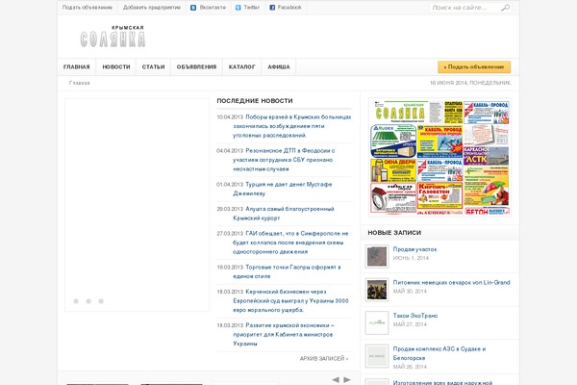Click the Facebook icon in top bar
Viewport: 577px width, 385px height.
272,8
